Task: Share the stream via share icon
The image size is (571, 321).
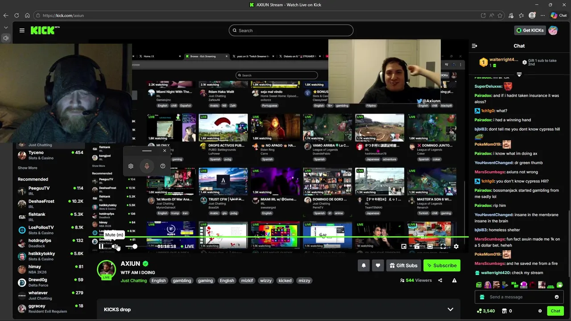Action: pos(440,280)
